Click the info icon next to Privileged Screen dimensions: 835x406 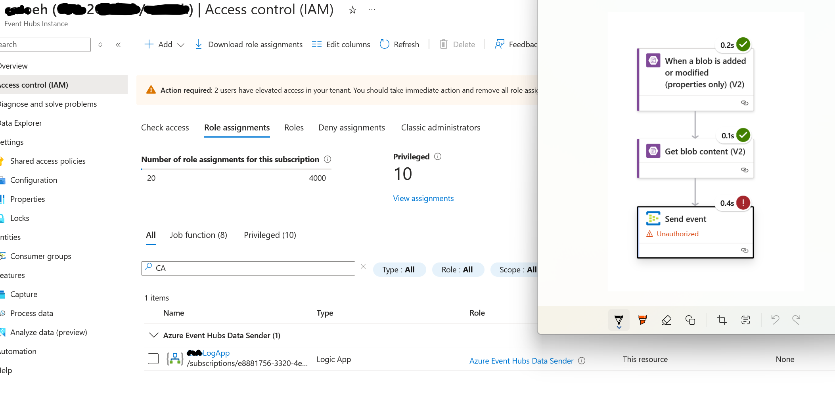point(438,157)
